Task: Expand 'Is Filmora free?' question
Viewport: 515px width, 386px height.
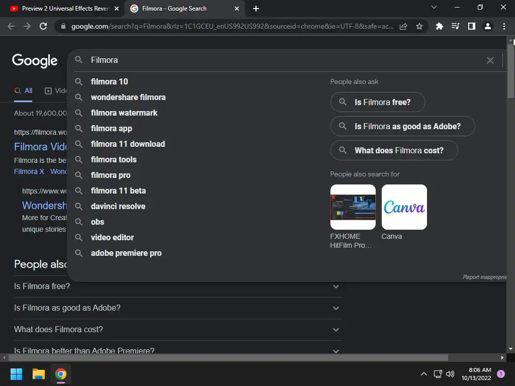Action: (178, 286)
